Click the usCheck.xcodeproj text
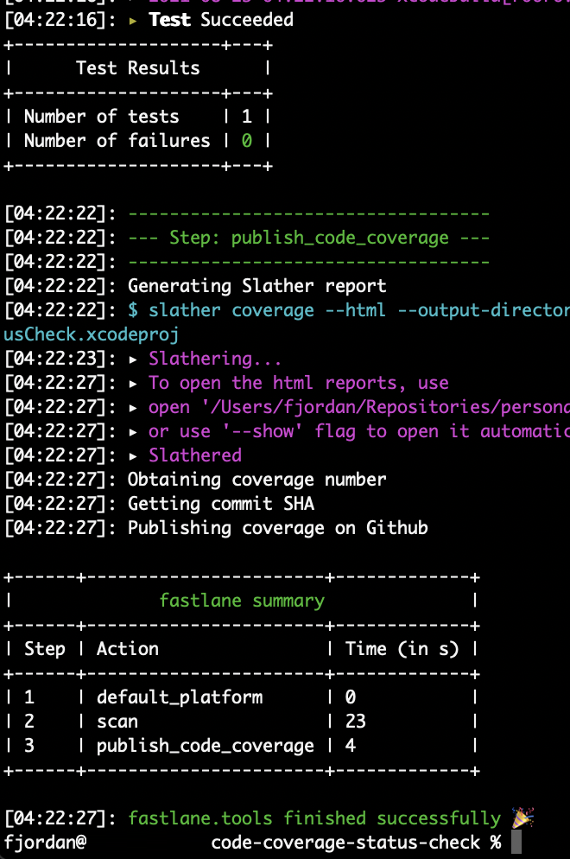 click(92, 334)
